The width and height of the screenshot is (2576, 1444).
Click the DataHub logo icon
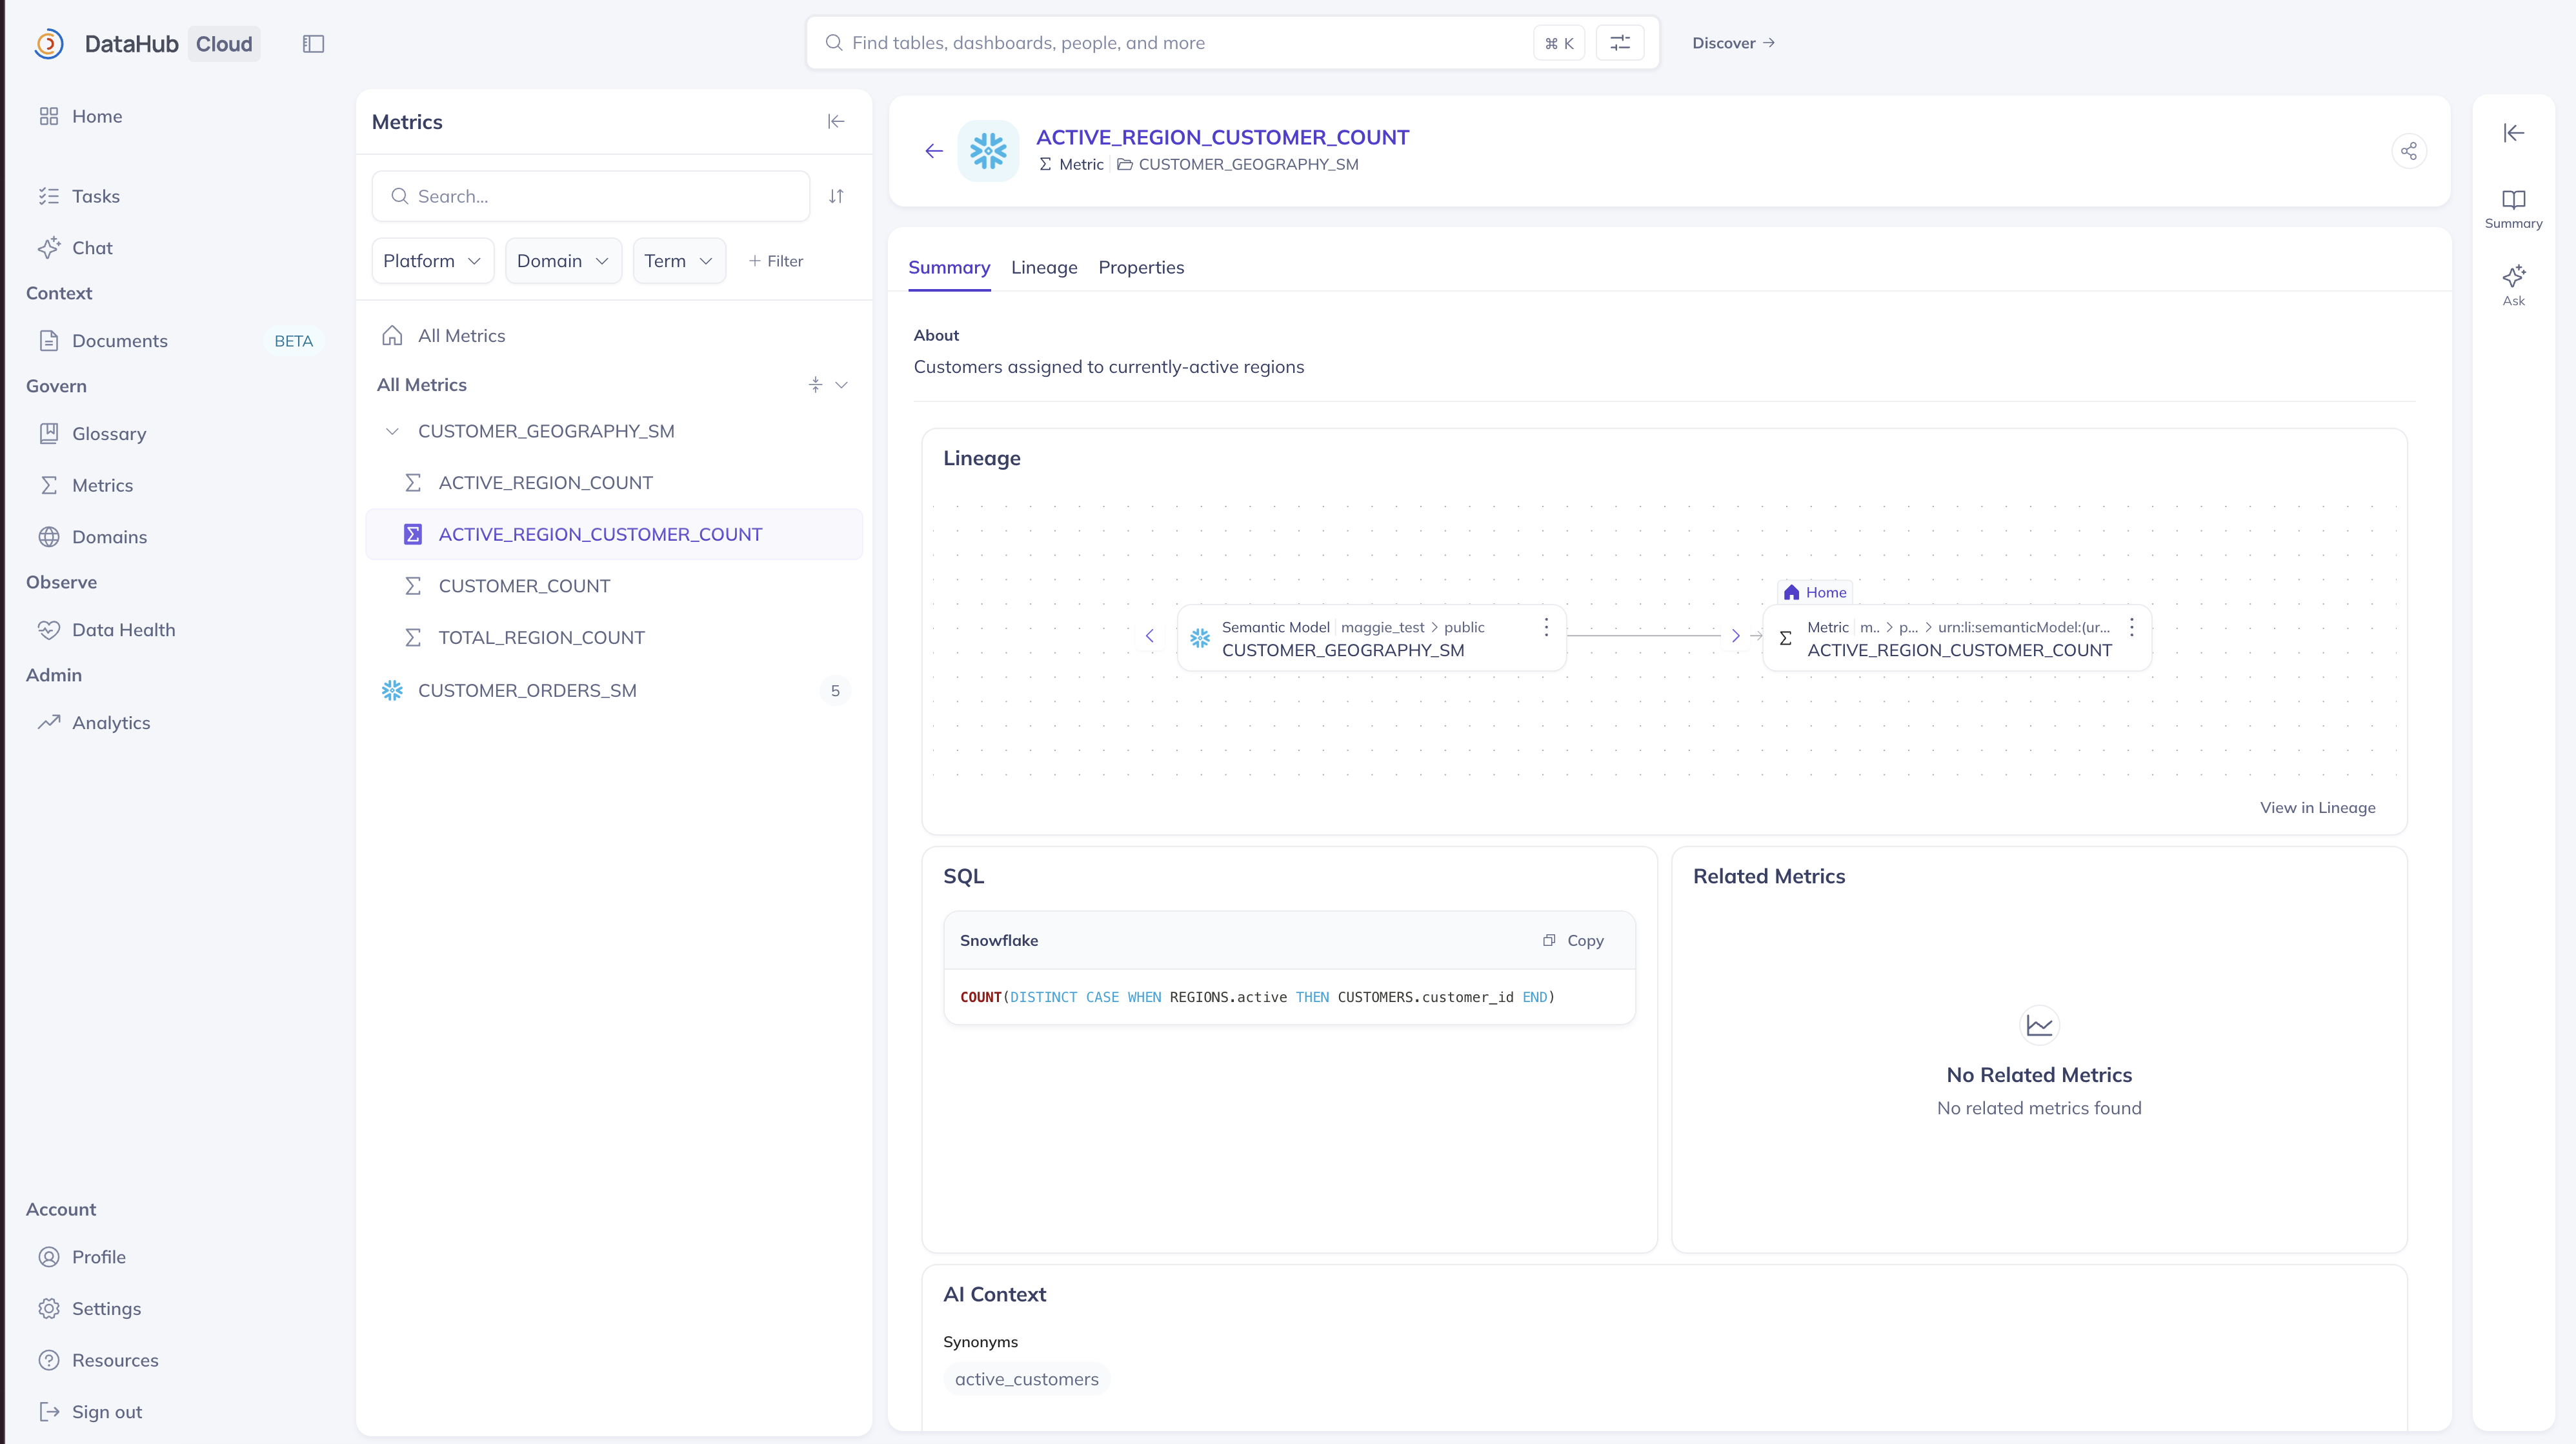click(48, 43)
